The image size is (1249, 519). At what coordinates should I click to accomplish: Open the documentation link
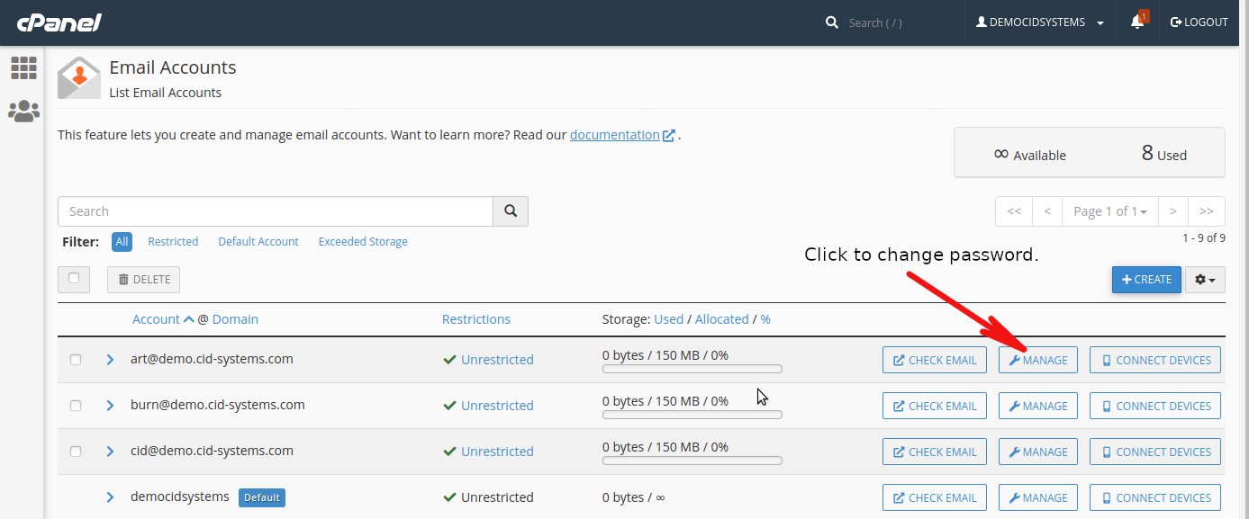(615, 135)
